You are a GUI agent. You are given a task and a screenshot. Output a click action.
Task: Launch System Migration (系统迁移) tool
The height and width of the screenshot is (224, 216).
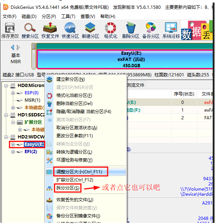coord(171,30)
